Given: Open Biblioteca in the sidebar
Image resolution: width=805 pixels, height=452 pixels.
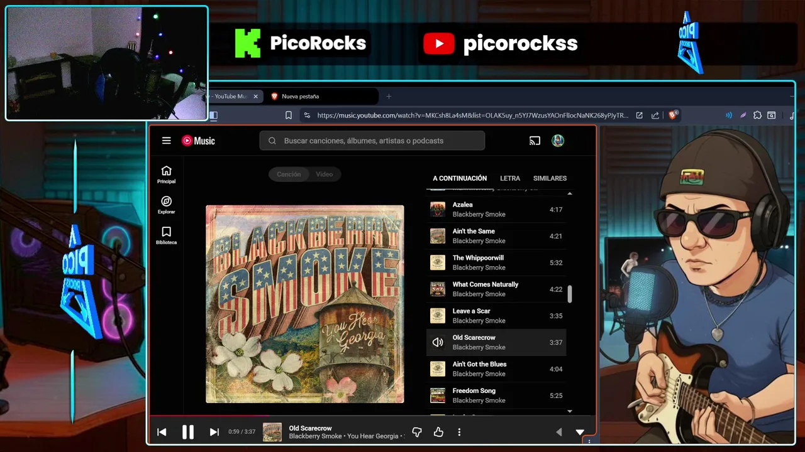Looking at the screenshot, I should click(x=166, y=235).
